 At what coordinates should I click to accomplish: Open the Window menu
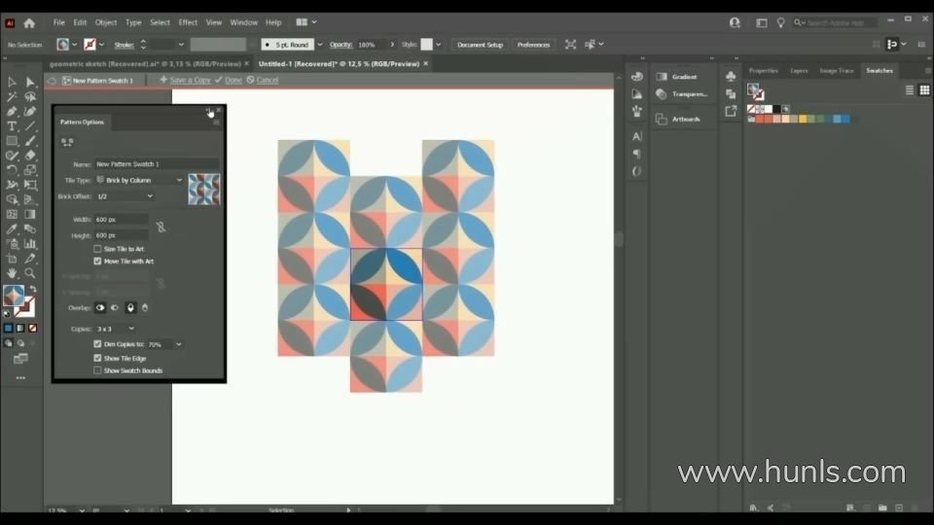[243, 22]
